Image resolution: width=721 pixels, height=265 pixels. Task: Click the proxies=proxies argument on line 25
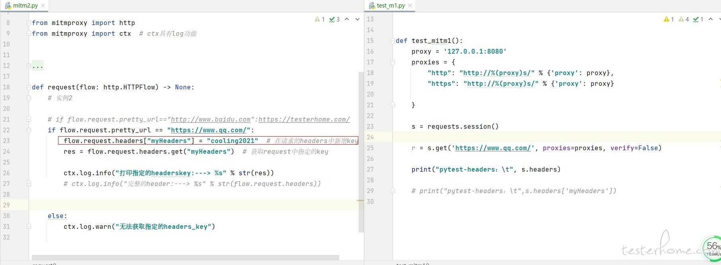coord(573,148)
